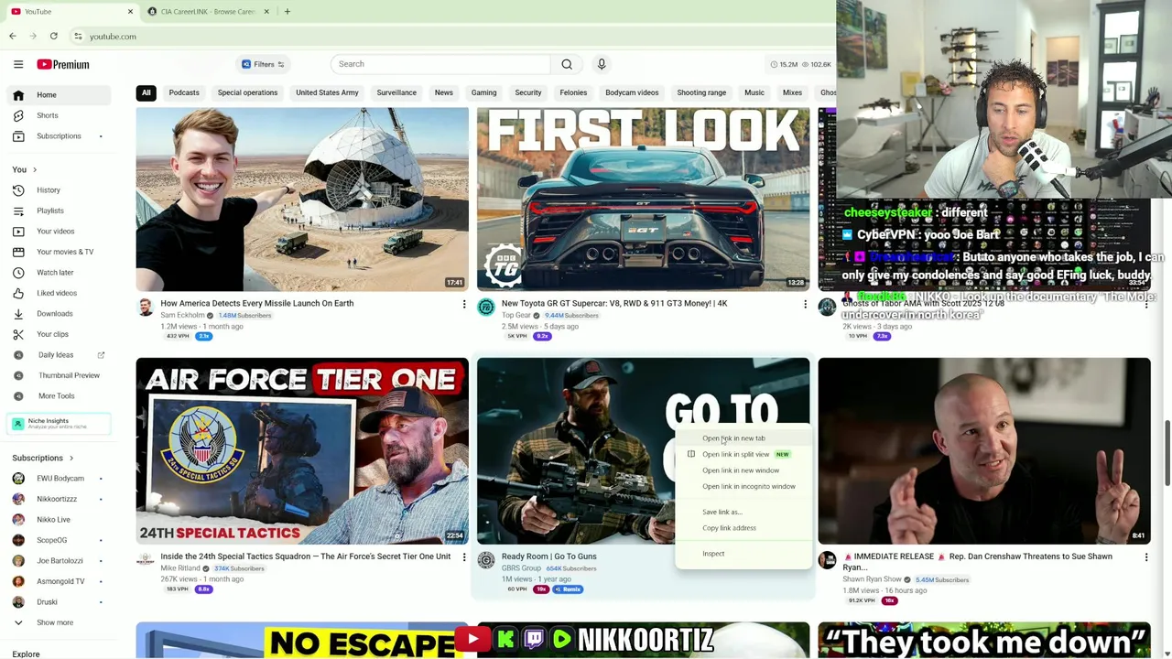Click the search magnifier button
Screen dimensions: 1172x659
pos(567,64)
